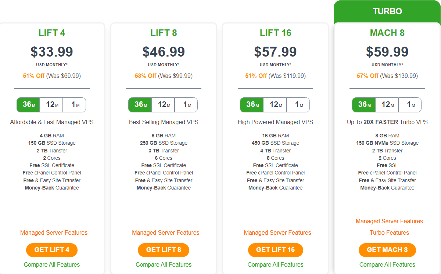Screen dimensions: 441x274
Task: Click the GET LIFT 4 button
Action: pyautogui.click(x=52, y=250)
